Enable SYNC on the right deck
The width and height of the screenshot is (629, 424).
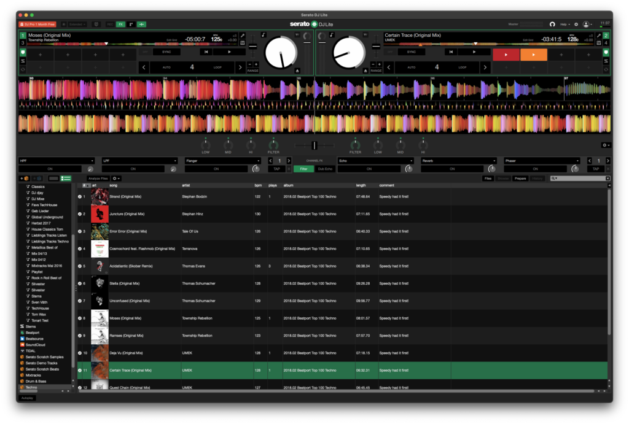pyautogui.click(x=412, y=52)
